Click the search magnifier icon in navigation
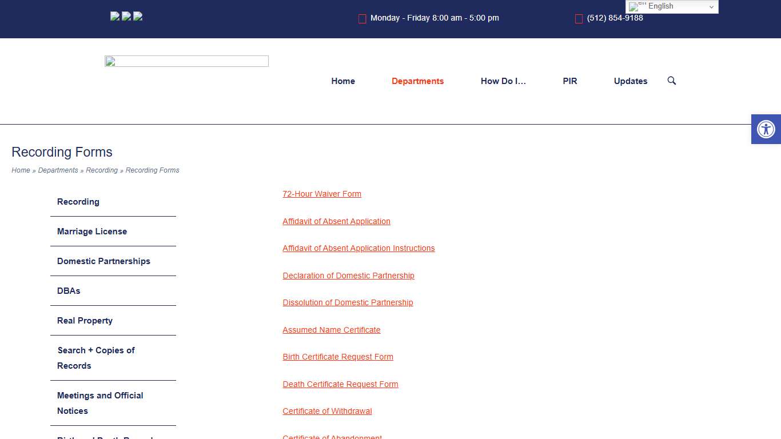781x439 pixels. (672, 81)
